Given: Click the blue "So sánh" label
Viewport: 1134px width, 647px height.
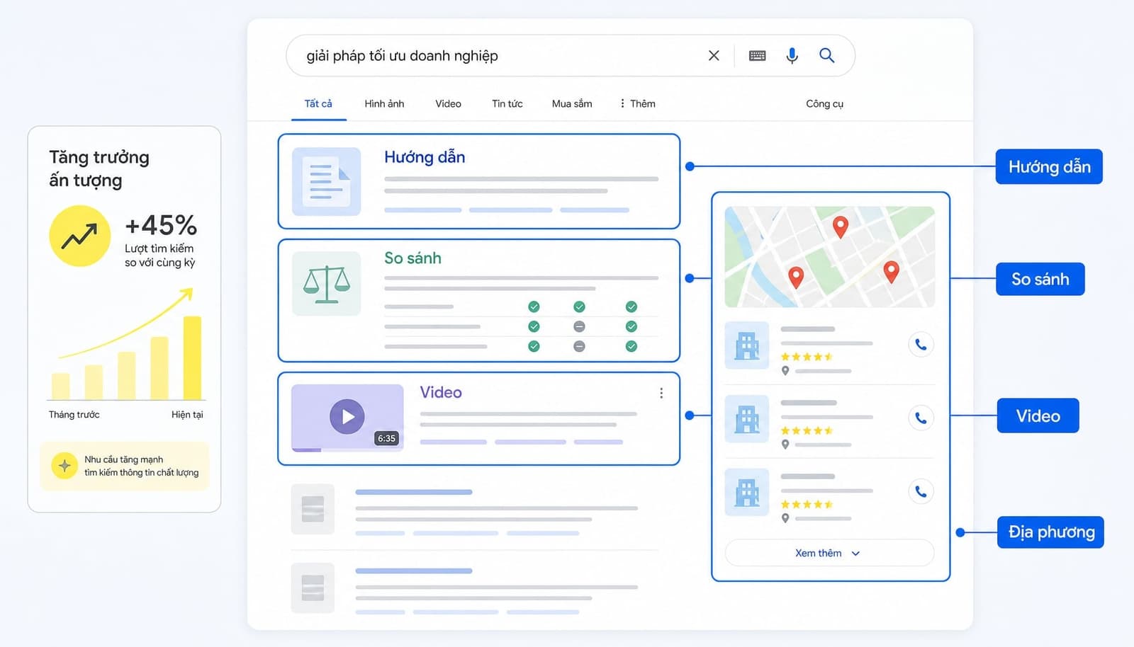Looking at the screenshot, I should pyautogui.click(x=1040, y=279).
